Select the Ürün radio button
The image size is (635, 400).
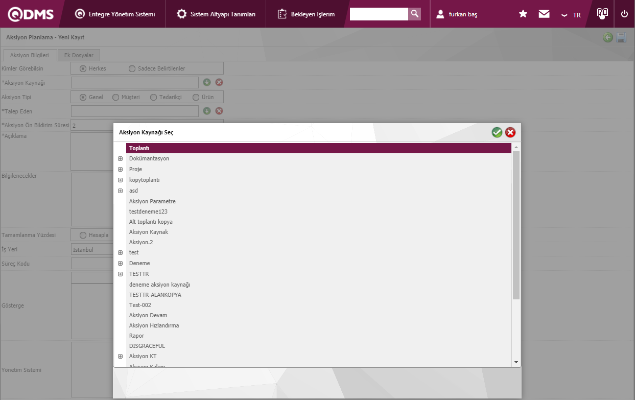coord(196,97)
